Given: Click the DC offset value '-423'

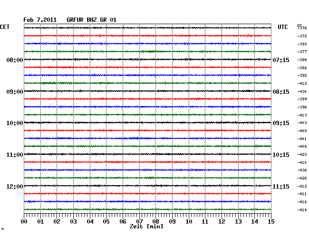Looking at the screenshot, I should 302,154.
